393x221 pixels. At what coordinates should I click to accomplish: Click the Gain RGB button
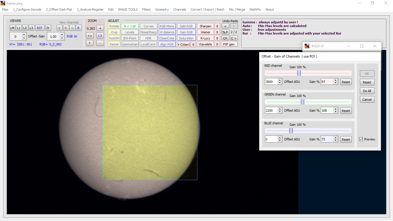pyautogui.click(x=186, y=32)
